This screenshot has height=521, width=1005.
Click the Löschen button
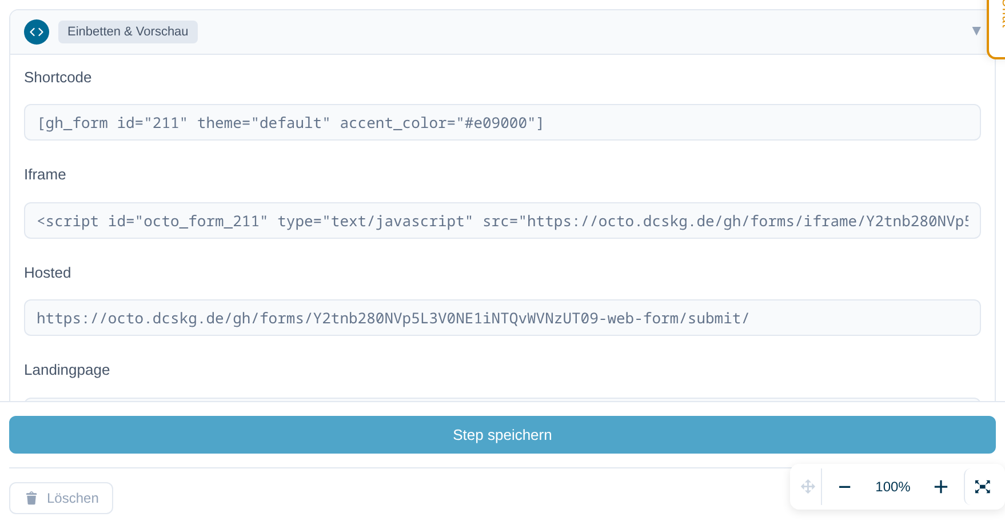click(61, 498)
